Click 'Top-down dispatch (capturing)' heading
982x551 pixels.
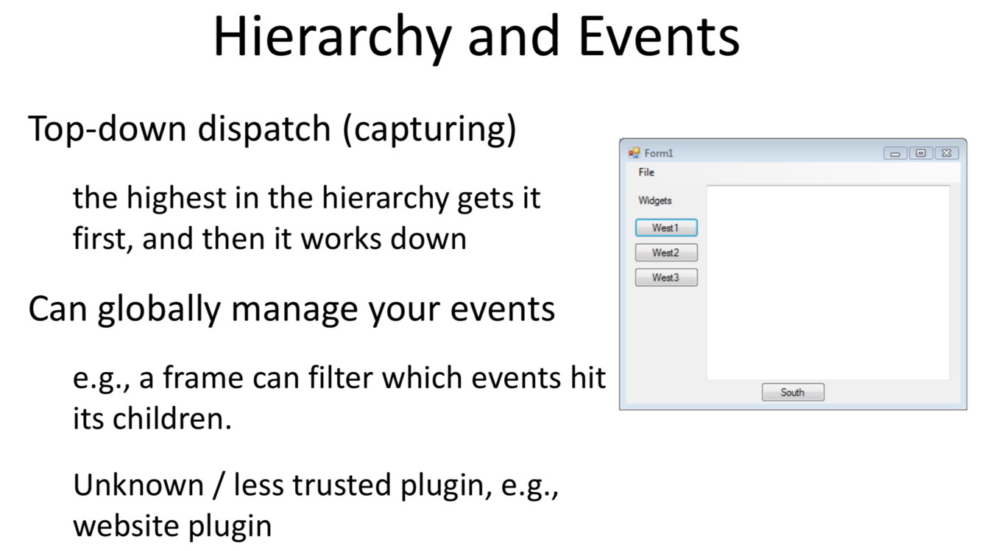(x=272, y=130)
